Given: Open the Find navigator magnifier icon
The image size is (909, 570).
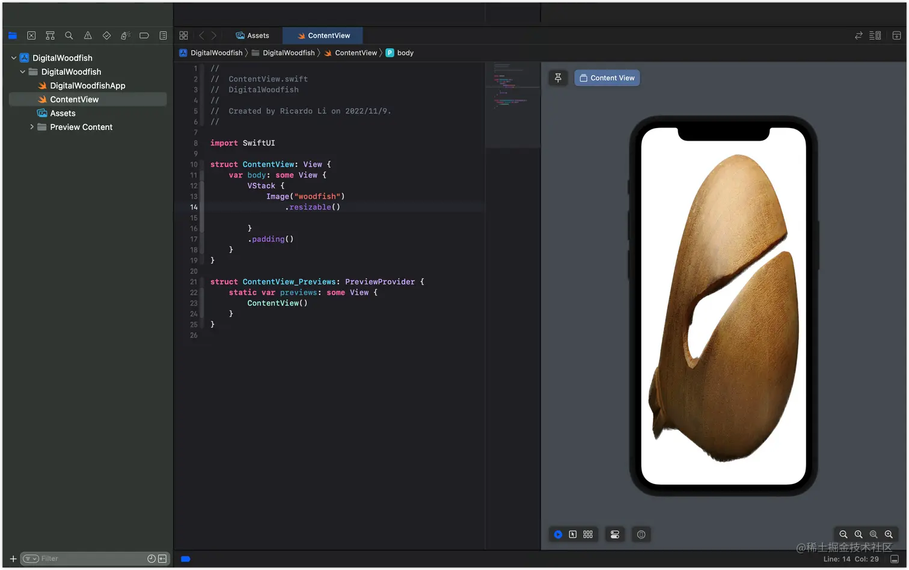Looking at the screenshot, I should [x=69, y=35].
